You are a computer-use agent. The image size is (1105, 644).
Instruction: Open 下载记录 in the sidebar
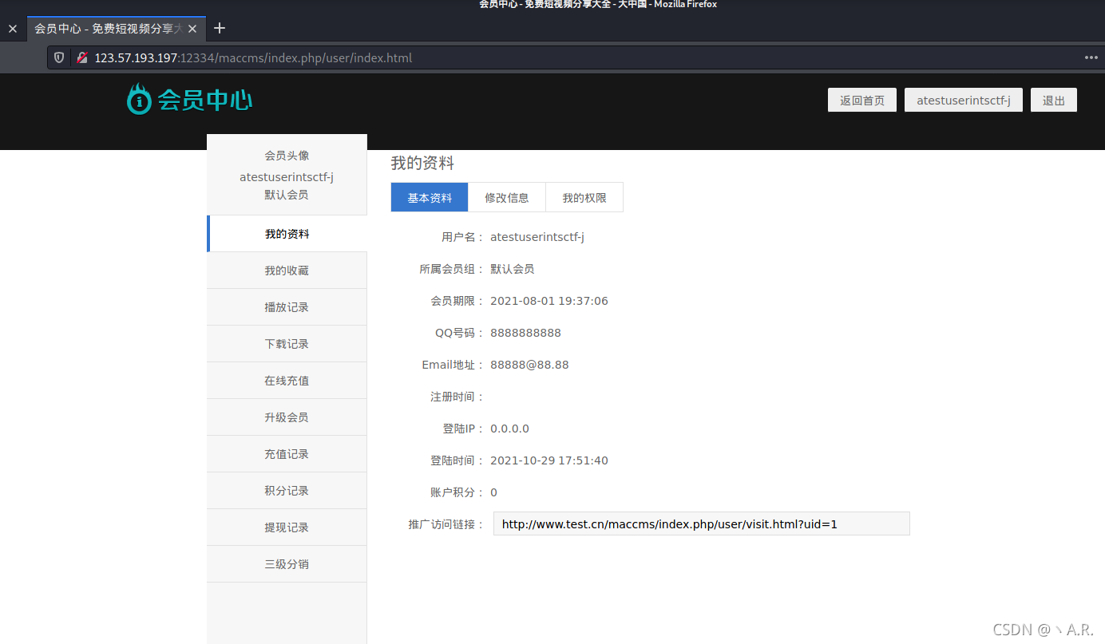click(287, 344)
